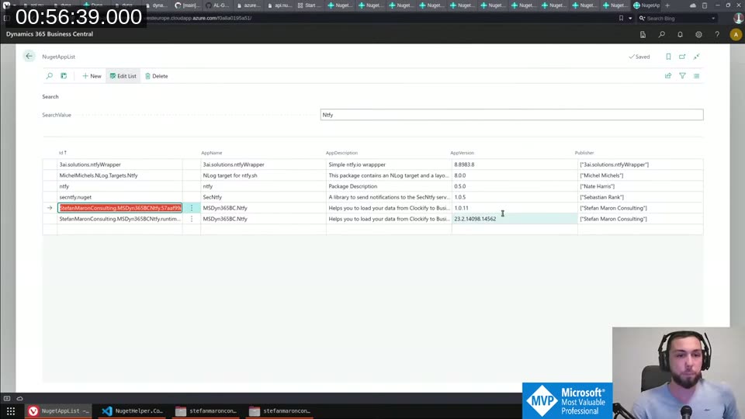Open page in new window icon
This screenshot has width=745, height=419.
tap(682, 57)
